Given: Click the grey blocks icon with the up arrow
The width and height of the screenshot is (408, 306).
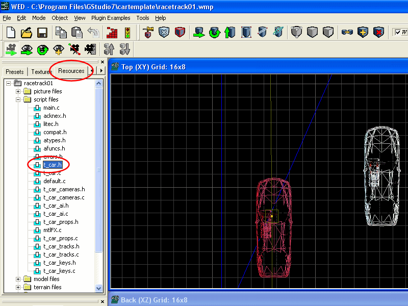Looking at the screenshot, I should coord(109,49).
